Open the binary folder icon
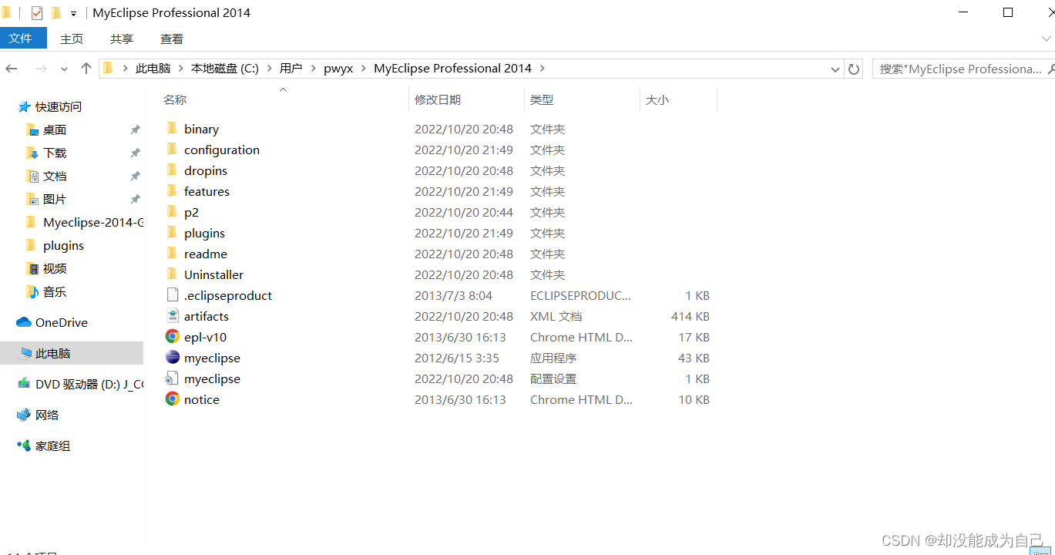This screenshot has height=555, width=1055. point(173,129)
